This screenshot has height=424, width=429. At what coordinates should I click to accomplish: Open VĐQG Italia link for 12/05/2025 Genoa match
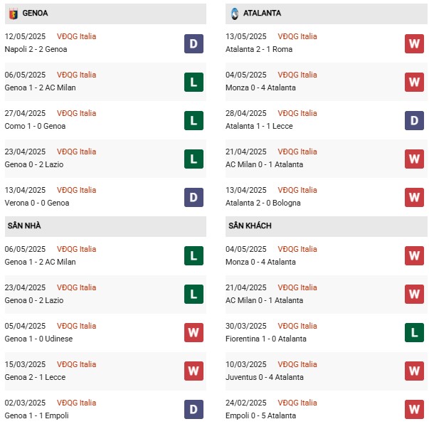(76, 36)
